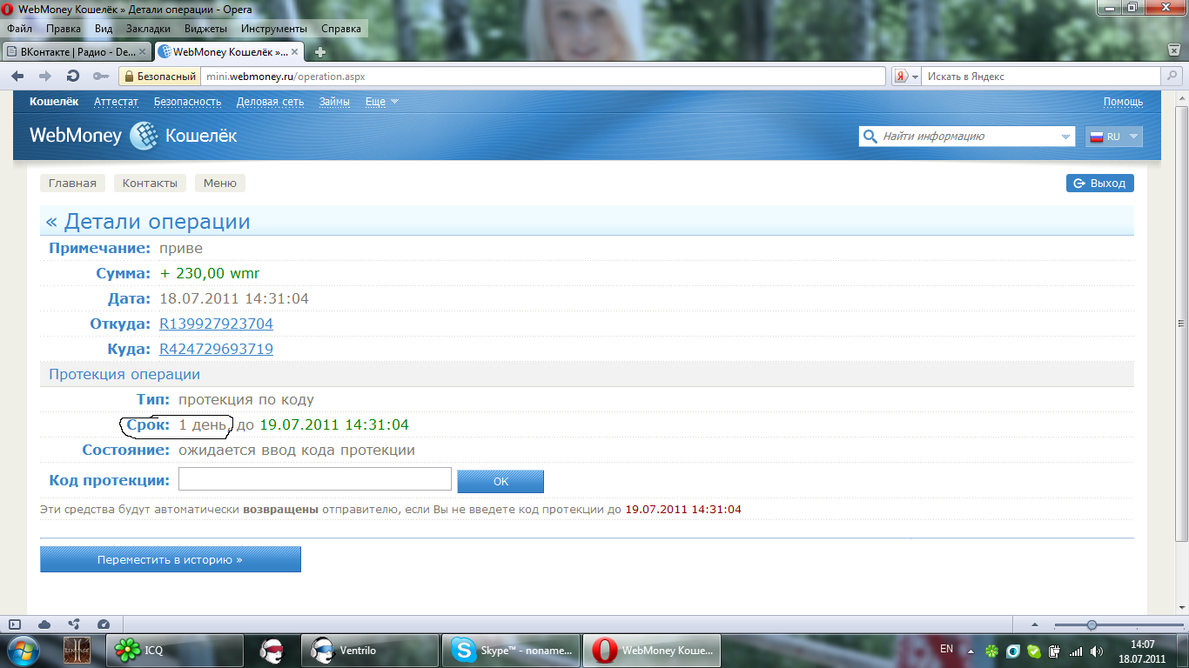
Task: Click the network signal tray icon
Action: tap(1075, 651)
